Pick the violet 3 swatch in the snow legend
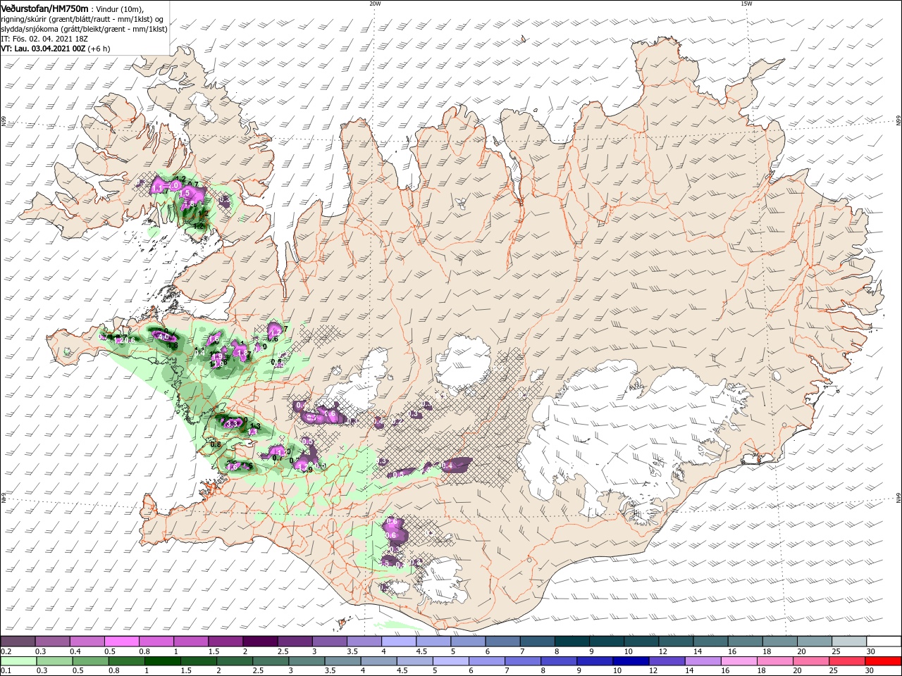This screenshot has width=902, height=676. [330, 641]
